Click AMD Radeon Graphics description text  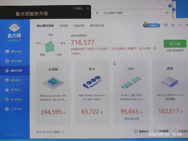(92, 97)
